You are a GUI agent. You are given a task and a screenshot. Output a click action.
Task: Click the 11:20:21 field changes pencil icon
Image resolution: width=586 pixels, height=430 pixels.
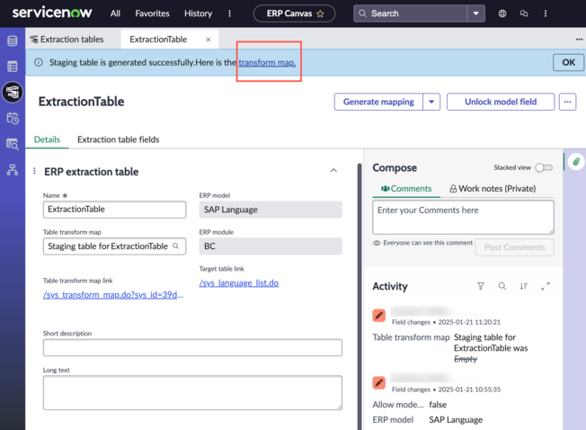(x=379, y=315)
